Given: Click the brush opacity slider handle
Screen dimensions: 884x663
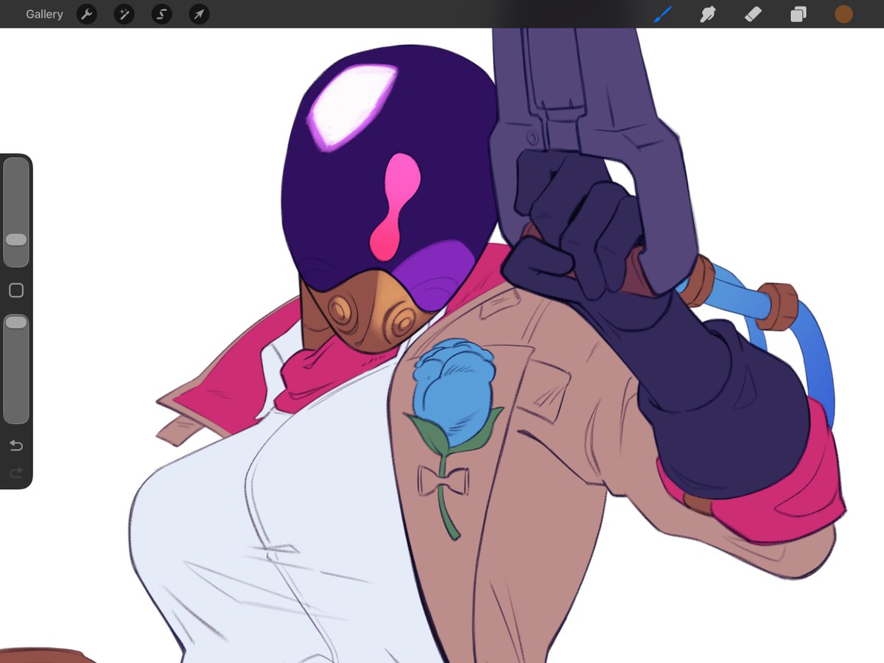Looking at the screenshot, I should pos(16,323).
